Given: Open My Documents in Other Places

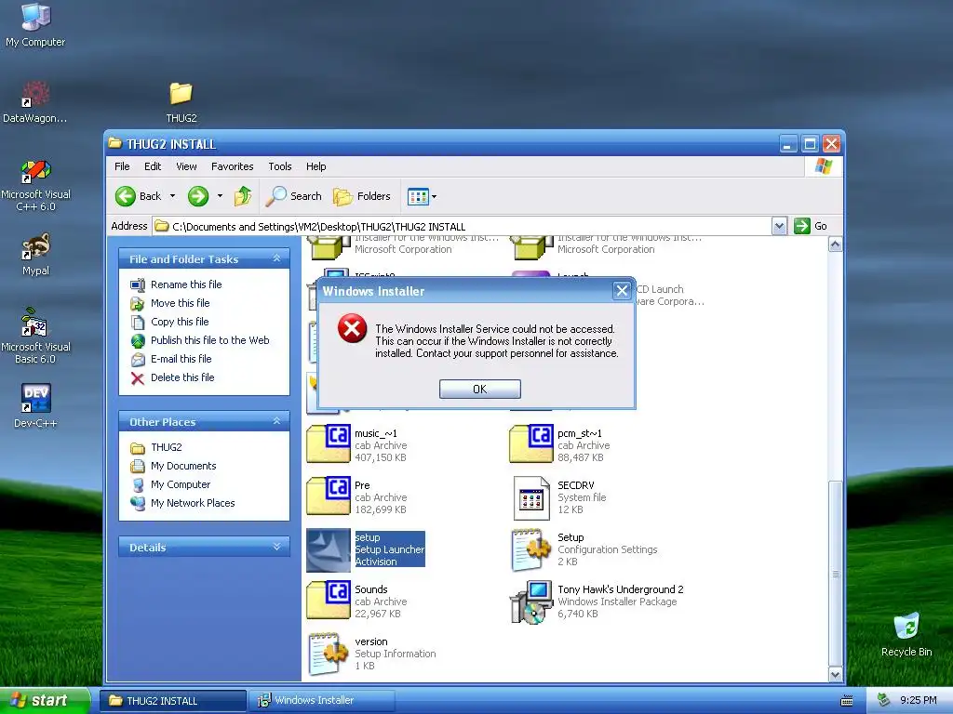Looking at the screenshot, I should 183,466.
